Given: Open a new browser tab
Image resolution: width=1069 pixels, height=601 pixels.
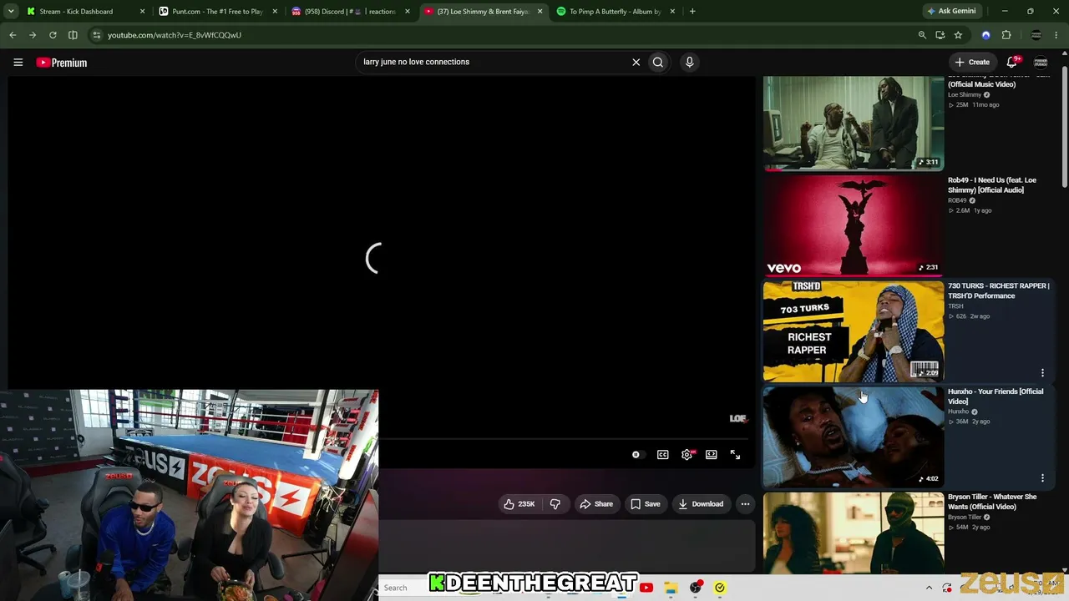Looking at the screenshot, I should [x=692, y=12].
